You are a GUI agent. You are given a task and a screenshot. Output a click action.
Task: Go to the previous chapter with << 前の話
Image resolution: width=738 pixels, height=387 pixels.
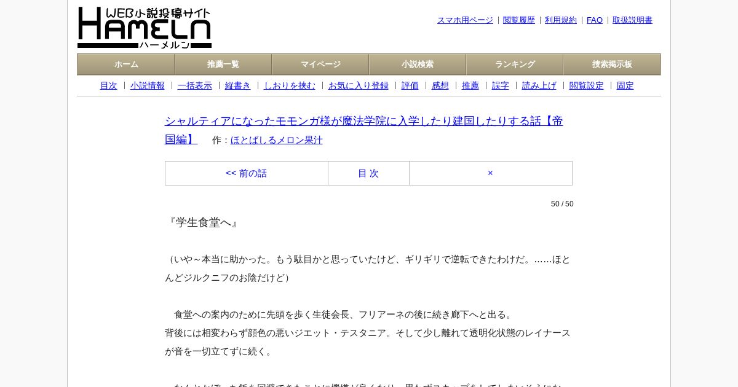[247, 173]
